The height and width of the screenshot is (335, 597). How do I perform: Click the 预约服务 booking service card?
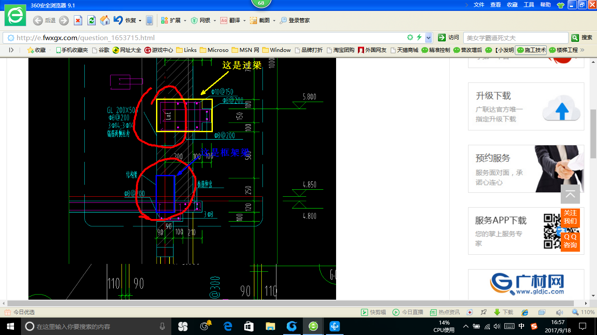[x=526, y=169]
